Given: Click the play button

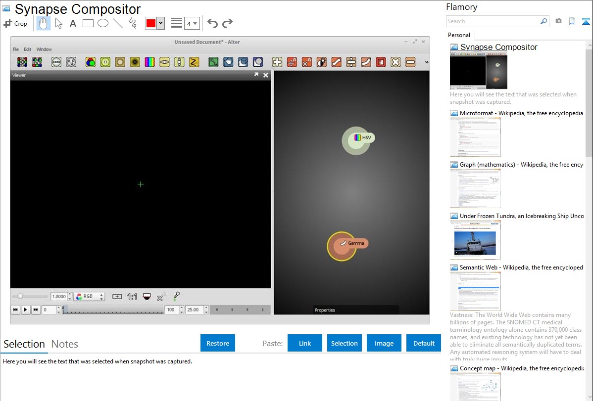Looking at the screenshot, I should (25, 310).
